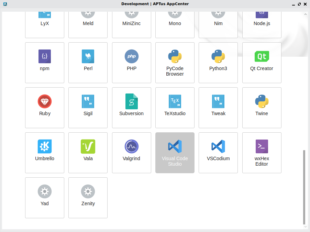Click the Umbrello KDE gear icon
Viewport: 310px width, 232px height.
click(x=45, y=146)
